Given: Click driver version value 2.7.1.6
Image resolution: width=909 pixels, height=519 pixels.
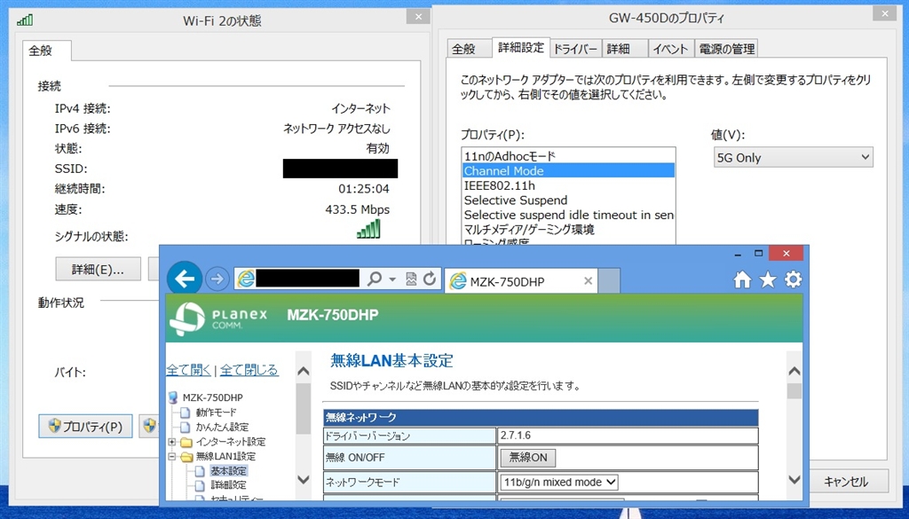Looking at the screenshot, I should [x=516, y=436].
